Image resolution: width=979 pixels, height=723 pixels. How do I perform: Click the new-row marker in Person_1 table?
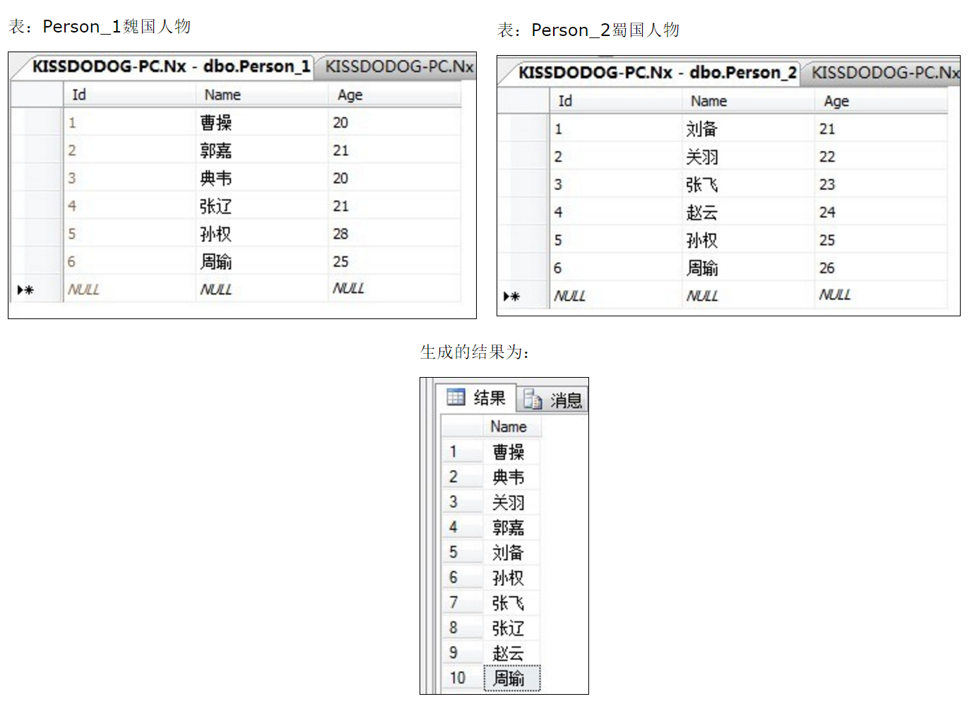(25, 289)
